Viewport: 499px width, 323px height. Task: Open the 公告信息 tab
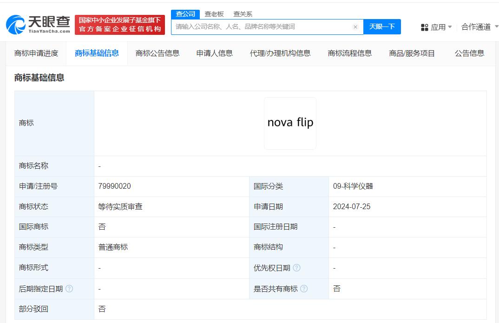click(x=469, y=53)
